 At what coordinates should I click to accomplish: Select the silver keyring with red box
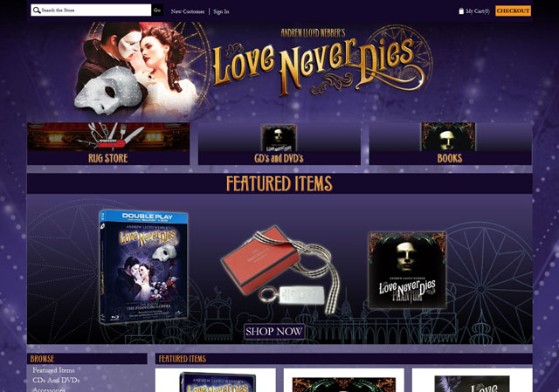tap(279, 269)
